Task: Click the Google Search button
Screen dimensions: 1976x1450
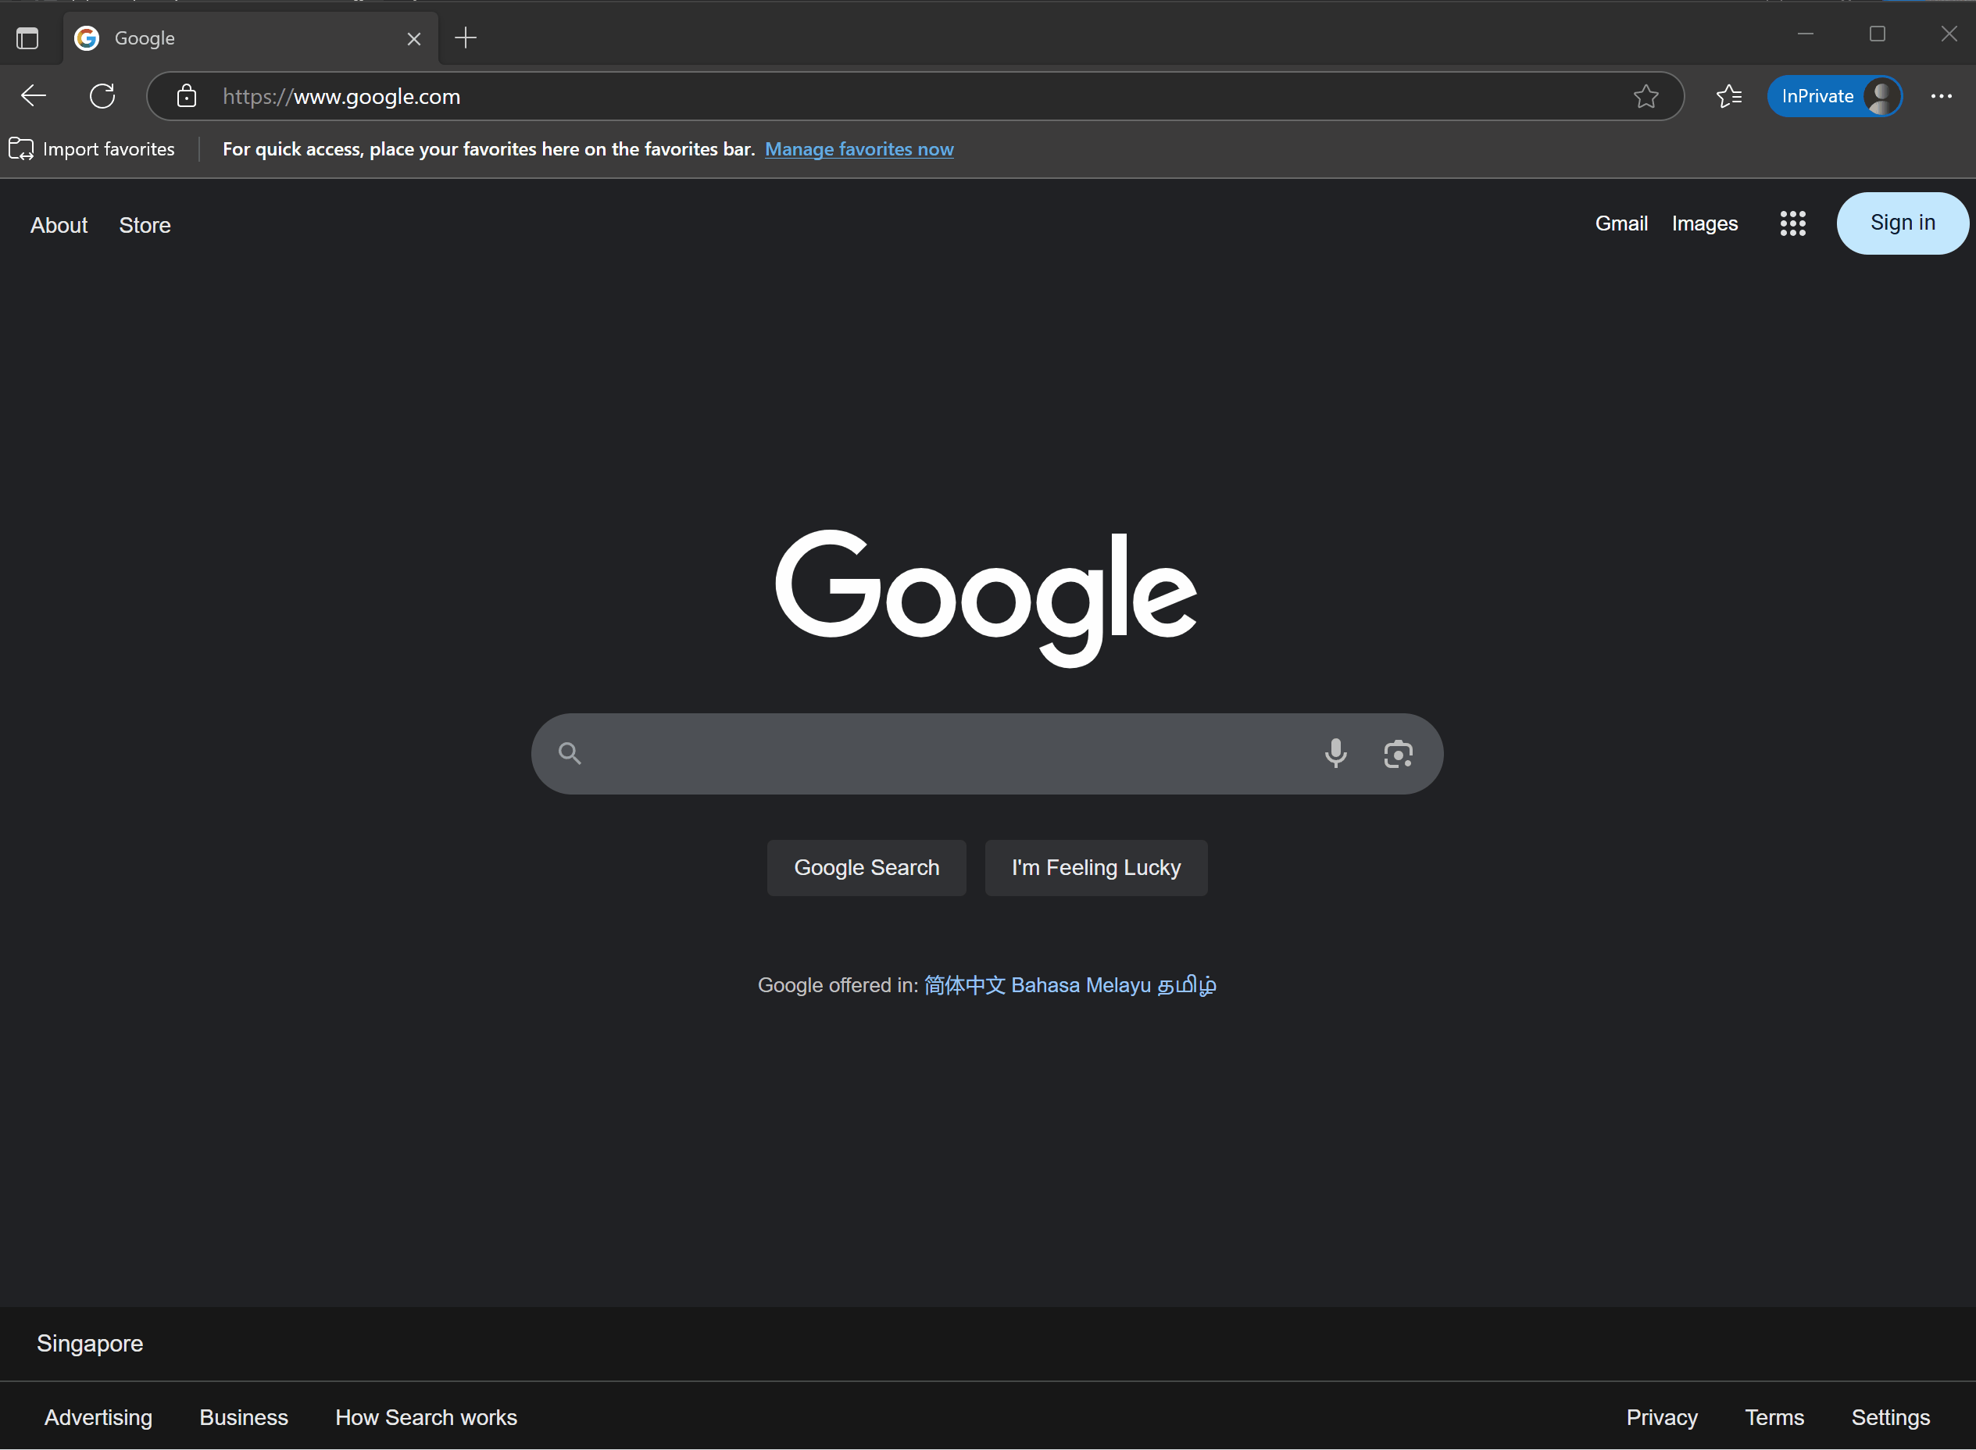Action: 866,867
